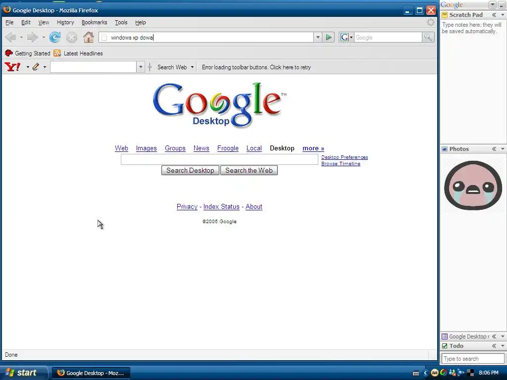507x380 pixels.
Task: Click the Todo panel check icon
Action: tap(445, 346)
